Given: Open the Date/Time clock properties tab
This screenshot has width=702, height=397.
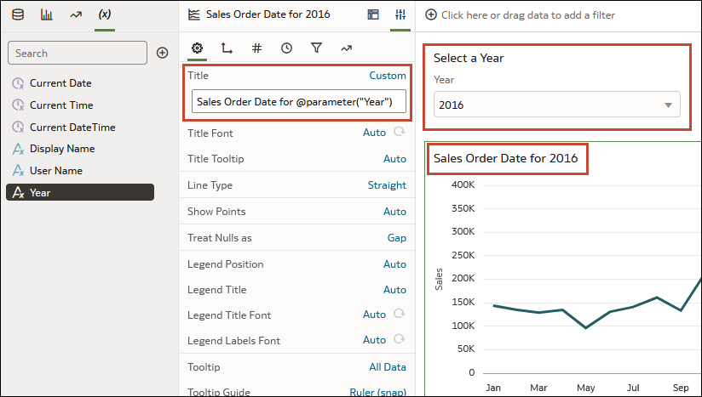Looking at the screenshot, I should tap(286, 48).
